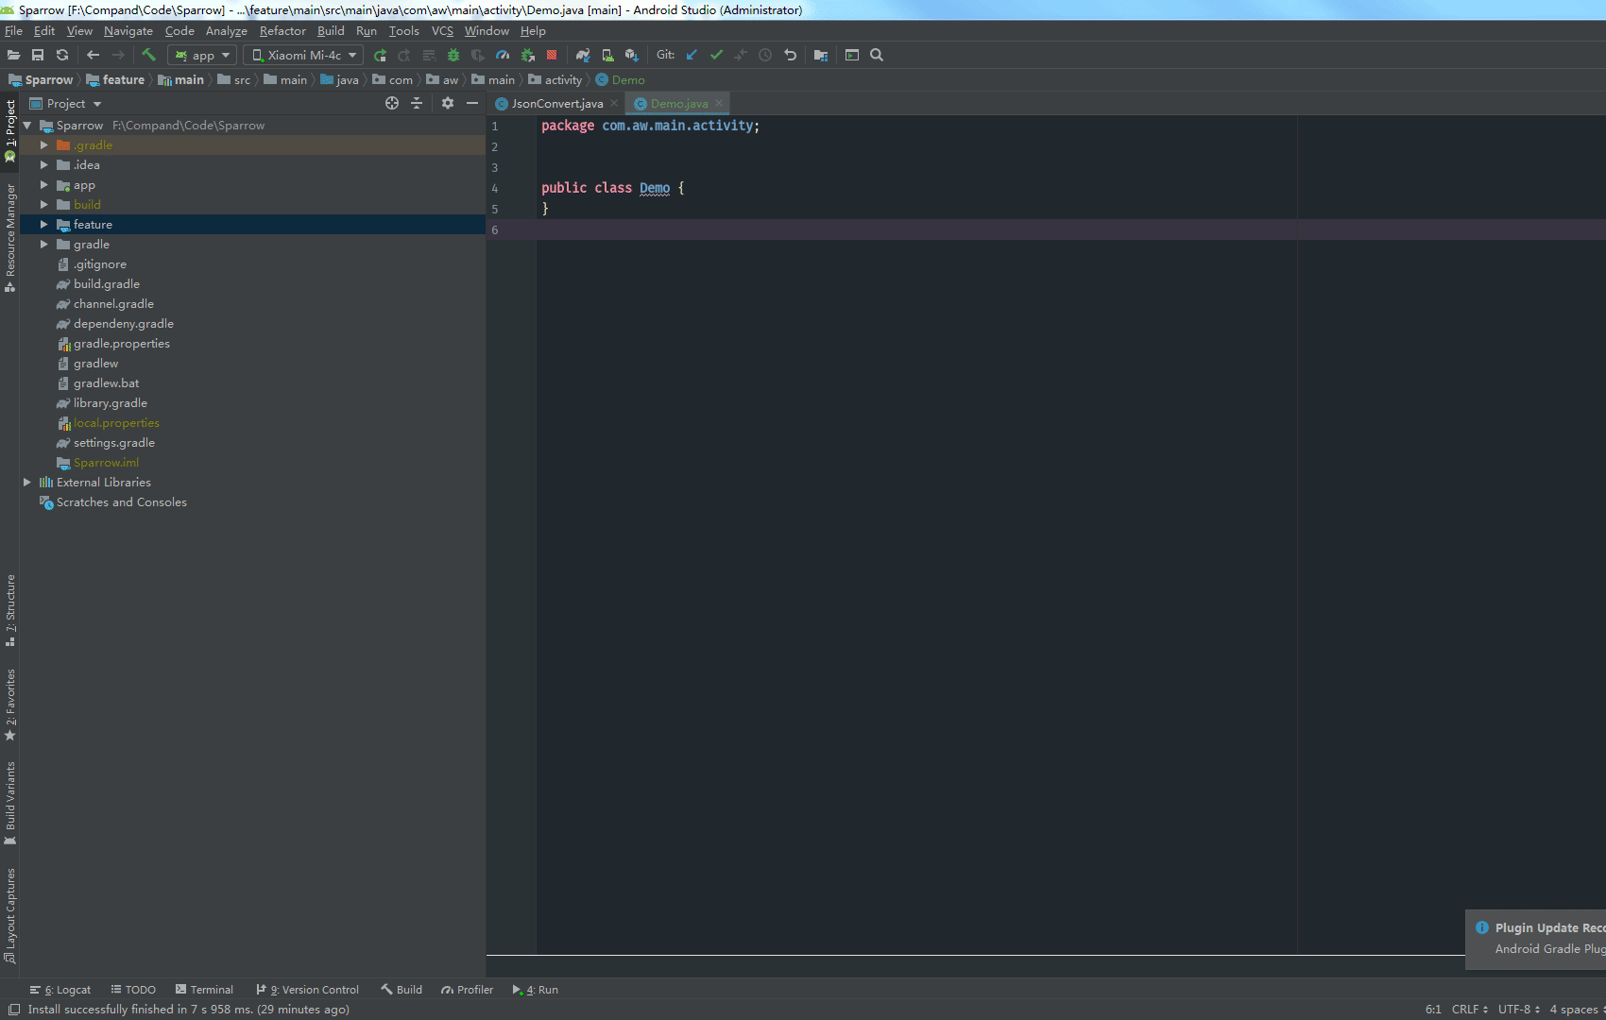Click the UTF-8 encoding status item

tap(1519, 1010)
